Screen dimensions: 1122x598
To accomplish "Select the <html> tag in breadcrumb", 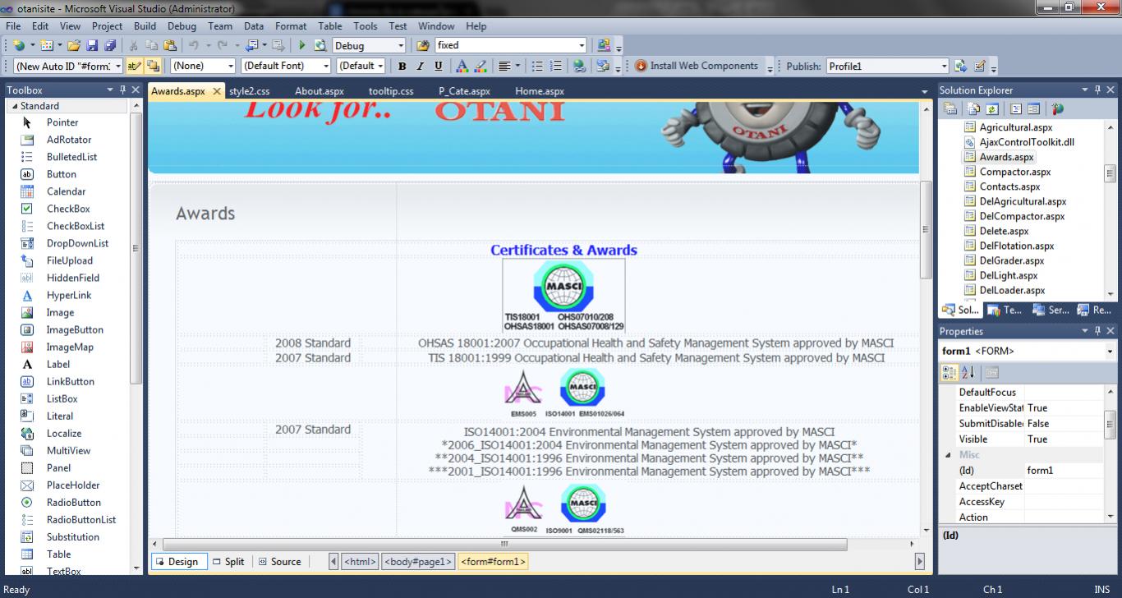I will (x=360, y=562).
